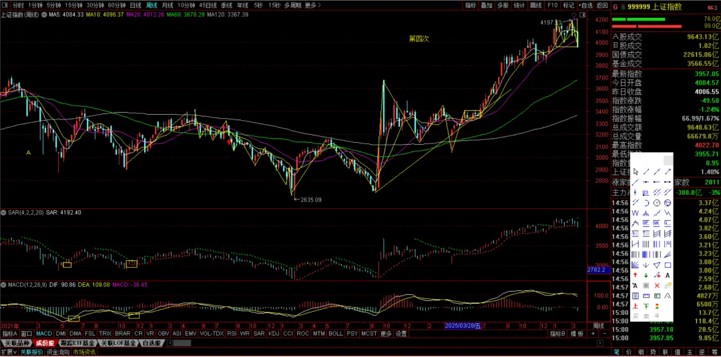Select the green '下' mark tool
The width and height of the screenshot is (721, 357).
[x=646, y=306]
